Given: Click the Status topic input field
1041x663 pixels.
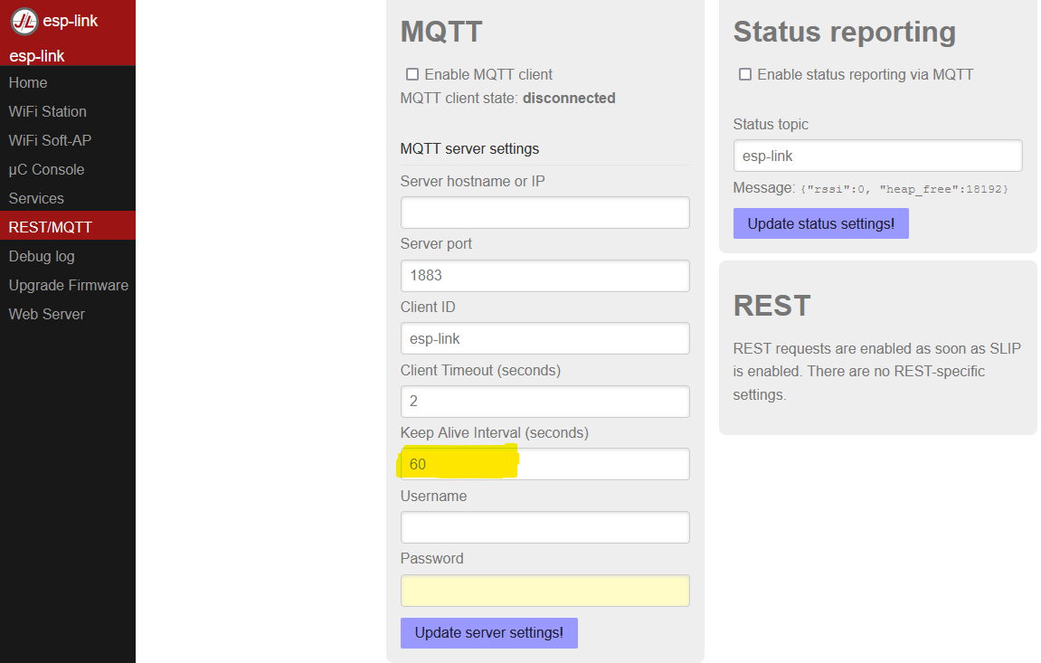Looking at the screenshot, I should pos(877,156).
